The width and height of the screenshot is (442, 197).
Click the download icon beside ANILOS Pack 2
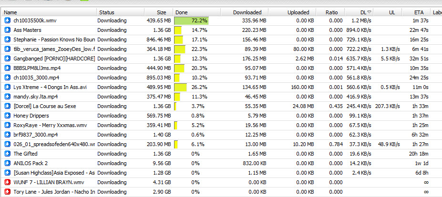(x=7, y=163)
